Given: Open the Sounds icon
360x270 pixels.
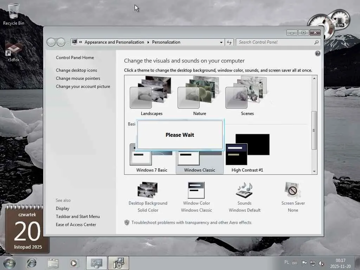Looking at the screenshot, I should 244,190.
